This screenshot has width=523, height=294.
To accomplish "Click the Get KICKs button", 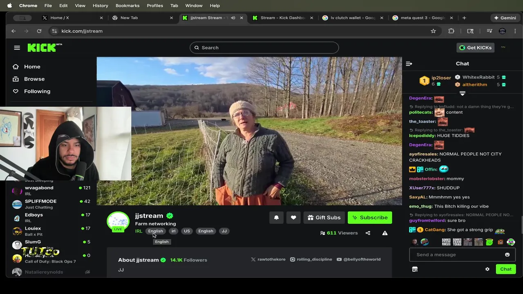I will pos(475,48).
